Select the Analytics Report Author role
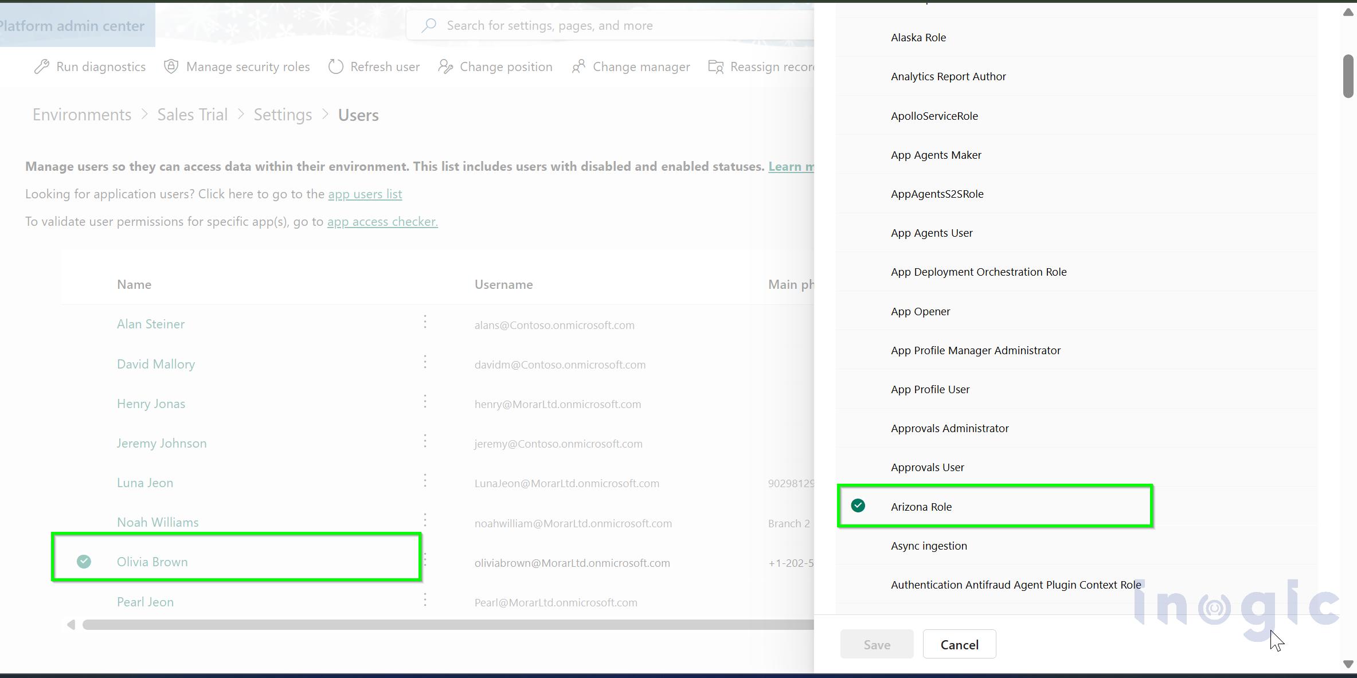Viewport: 1357px width, 678px height. pos(1076,76)
